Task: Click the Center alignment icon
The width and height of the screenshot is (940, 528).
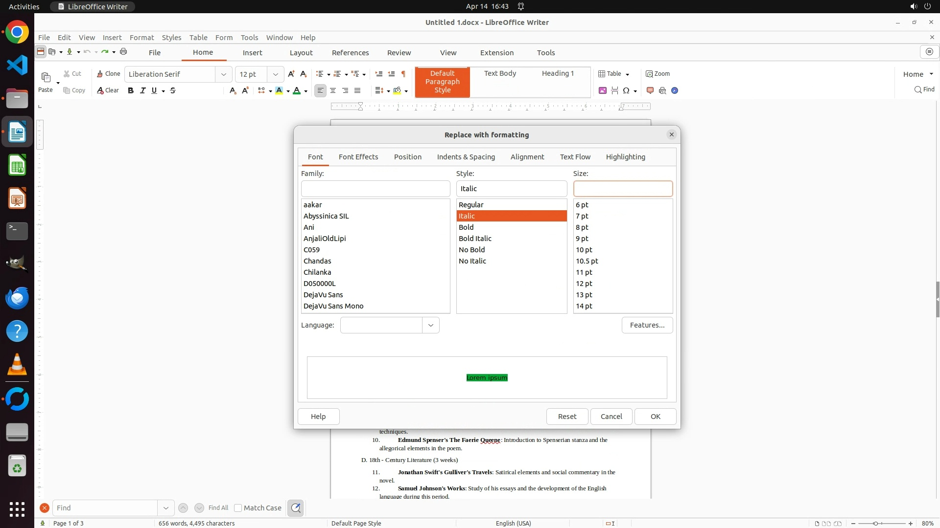Action: pos(333,90)
